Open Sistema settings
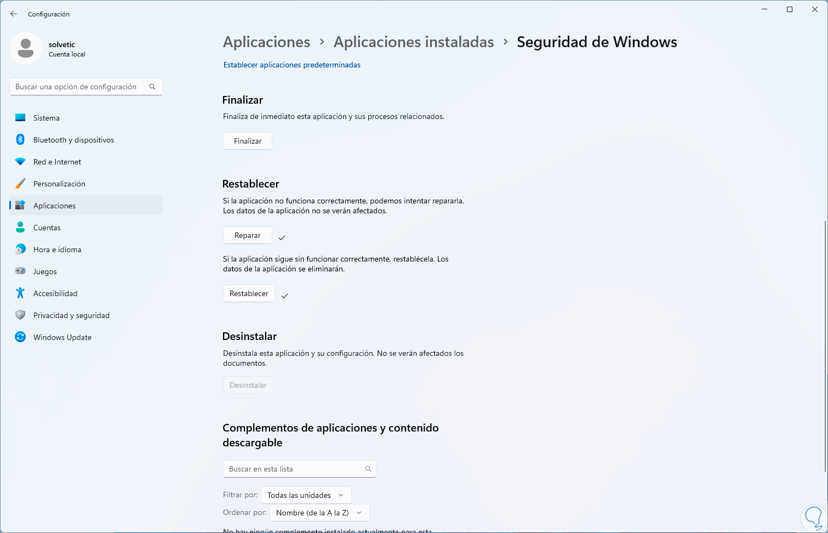Viewport: 828px width, 533px height. [86, 118]
